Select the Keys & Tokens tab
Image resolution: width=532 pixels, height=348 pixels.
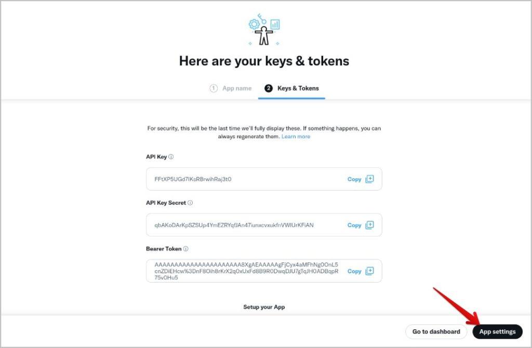pyautogui.click(x=292, y=88)
